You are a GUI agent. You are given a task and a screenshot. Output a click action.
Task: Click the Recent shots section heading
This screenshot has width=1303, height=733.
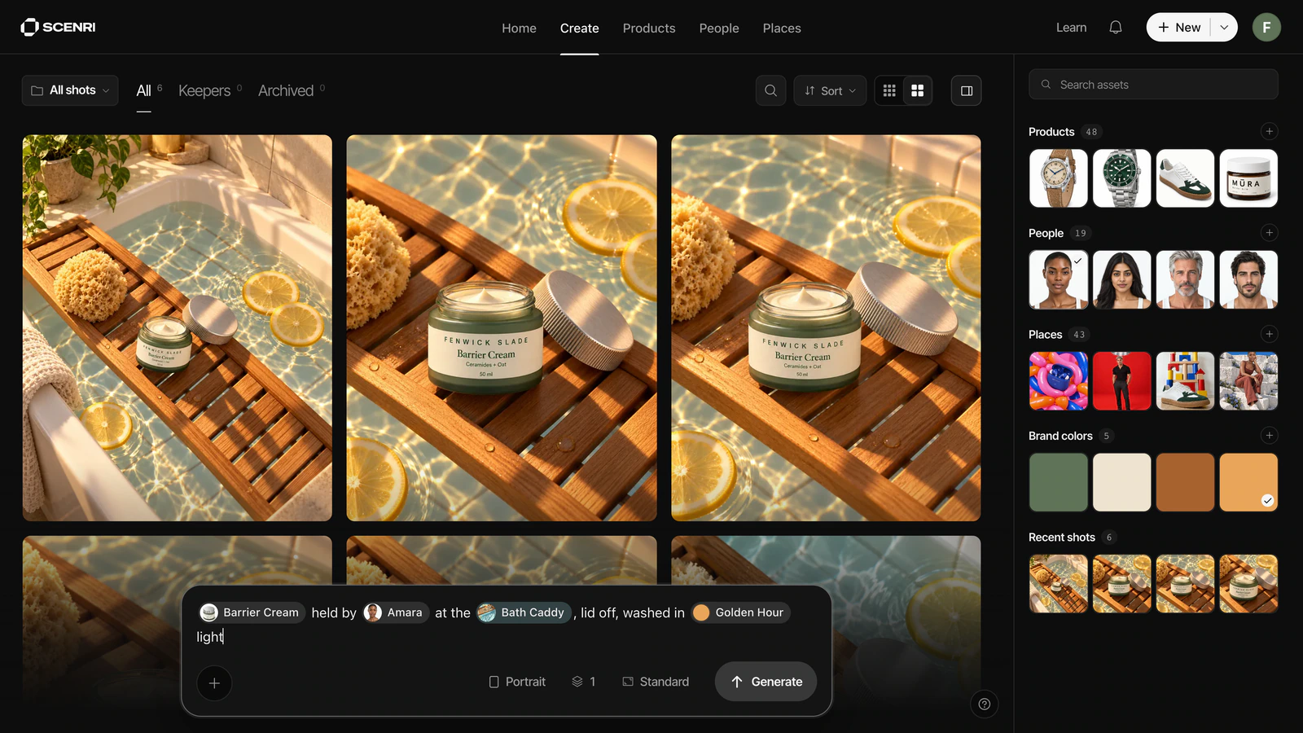click(x=1062, y=538)
